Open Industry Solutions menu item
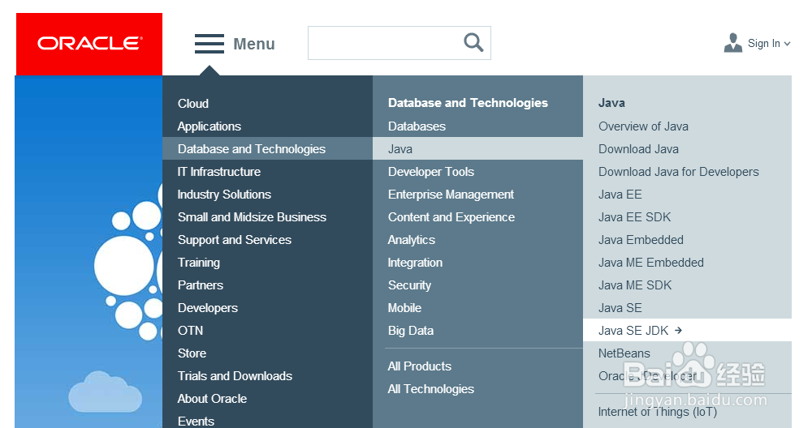The width and height of the screenshot is (812, 428). tap(224, 195)
